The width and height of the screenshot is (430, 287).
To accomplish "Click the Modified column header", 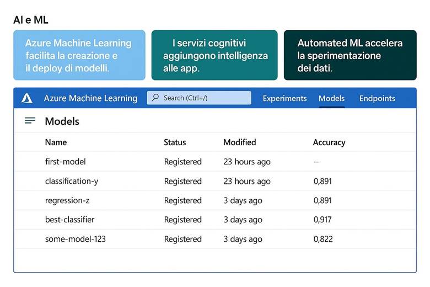I will click(239, 142).
